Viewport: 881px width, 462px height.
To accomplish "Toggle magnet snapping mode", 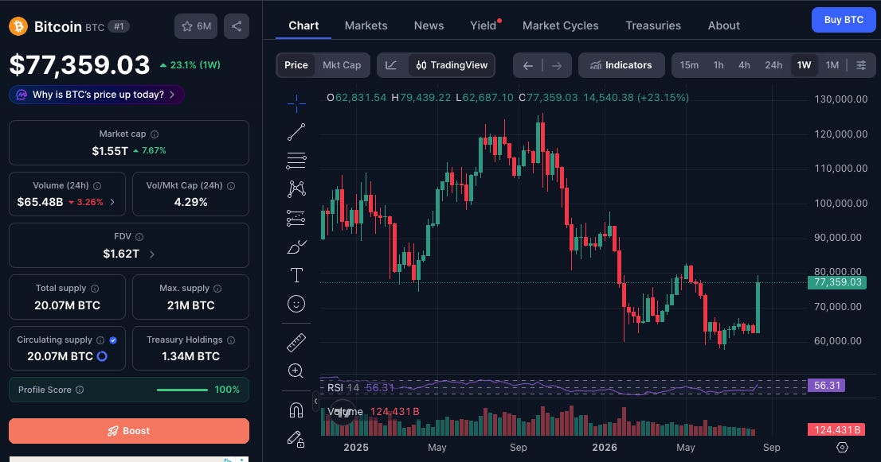I will [296, 410].
